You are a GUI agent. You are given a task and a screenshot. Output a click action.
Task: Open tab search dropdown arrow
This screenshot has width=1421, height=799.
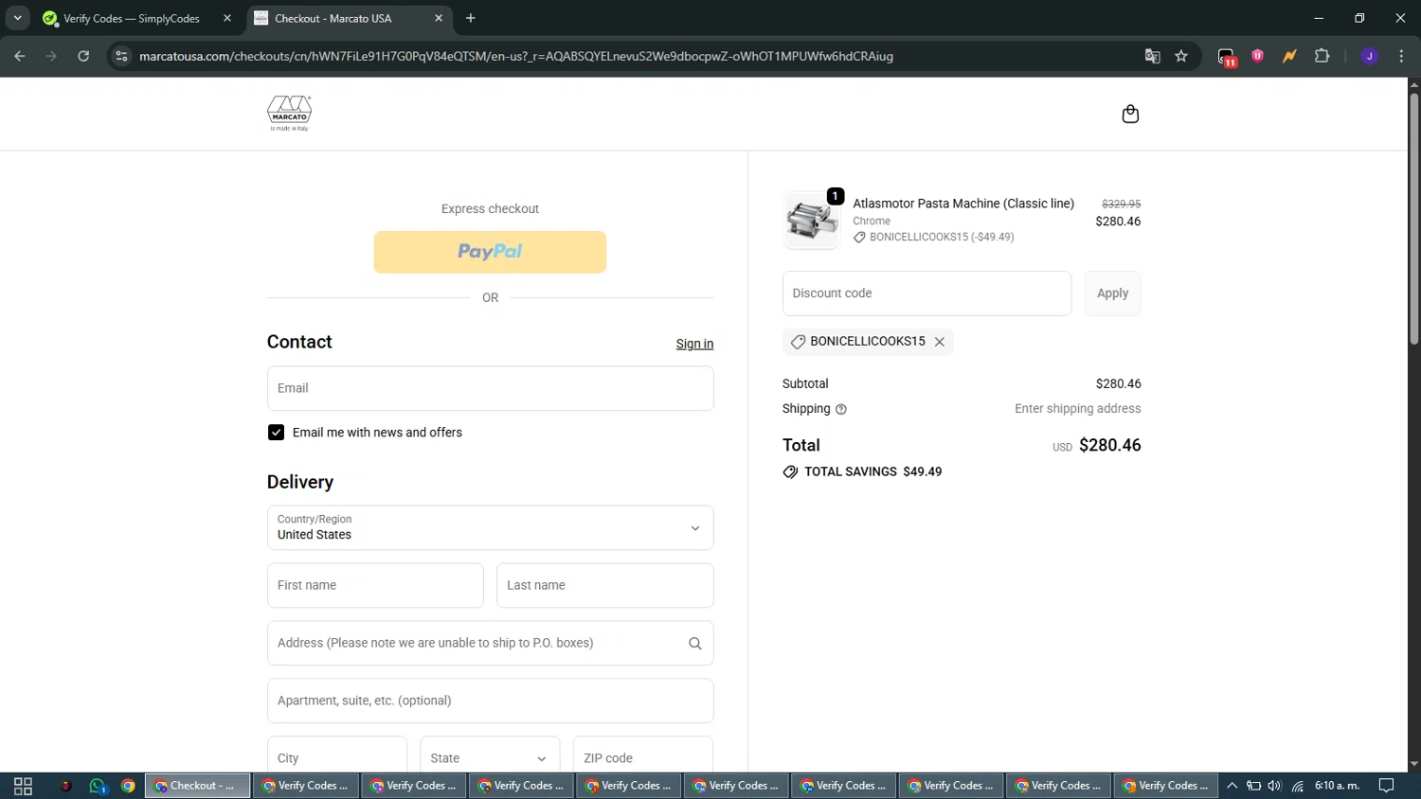pyautogui.click(x=17, y=18)
